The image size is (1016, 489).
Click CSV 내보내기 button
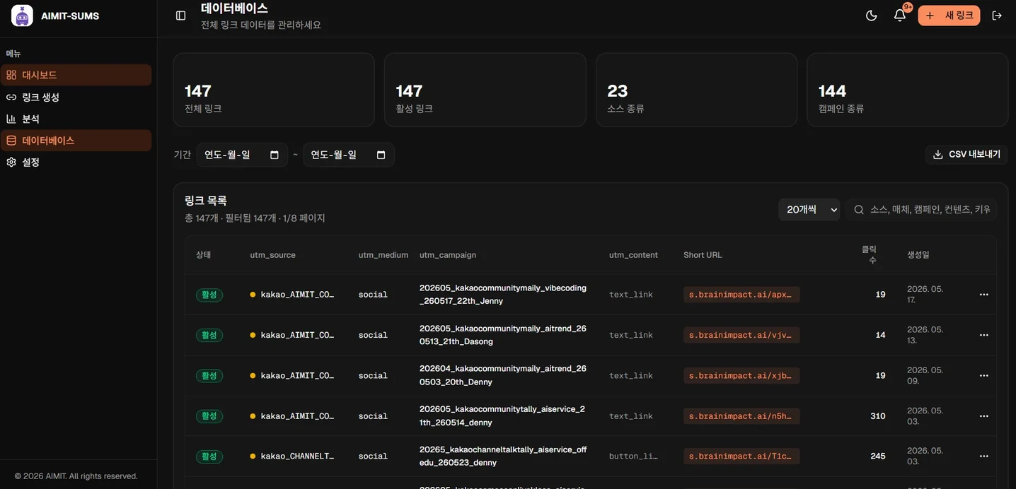coord(966,155)
